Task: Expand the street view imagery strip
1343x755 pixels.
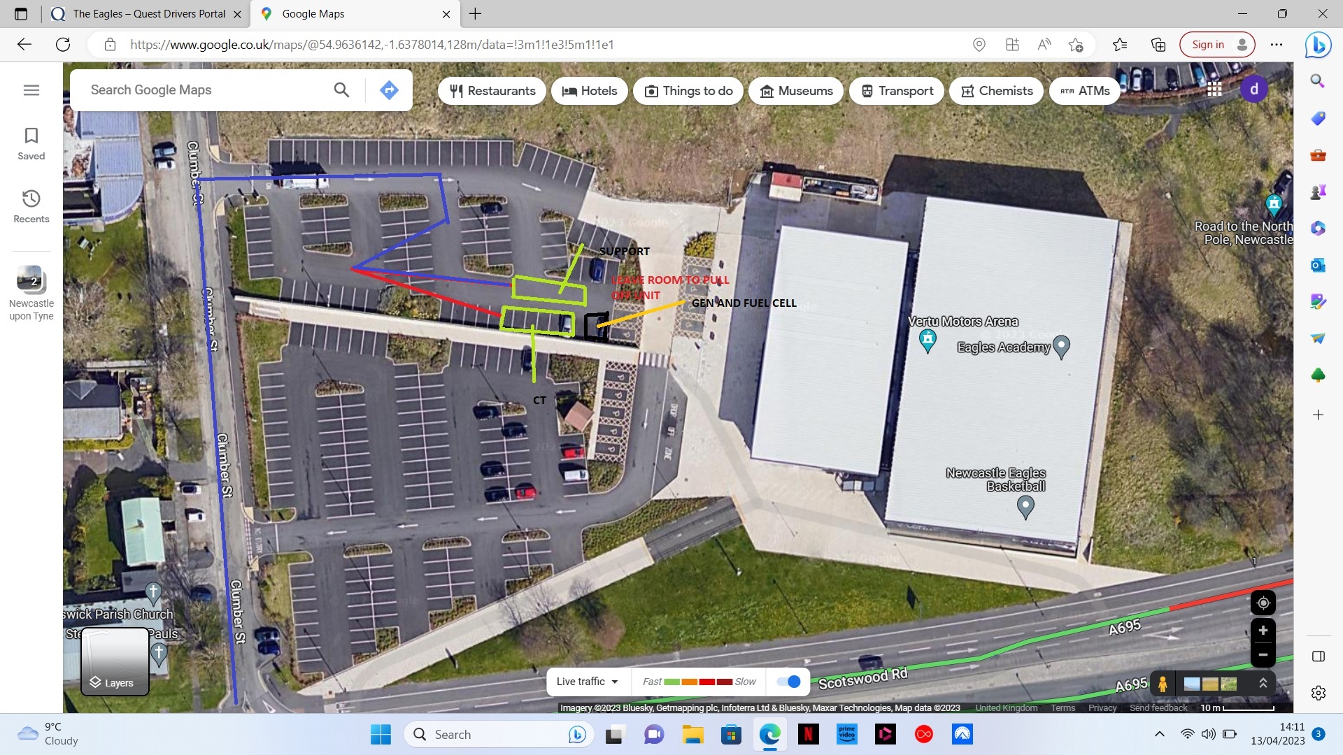Action: [1263, 683]
